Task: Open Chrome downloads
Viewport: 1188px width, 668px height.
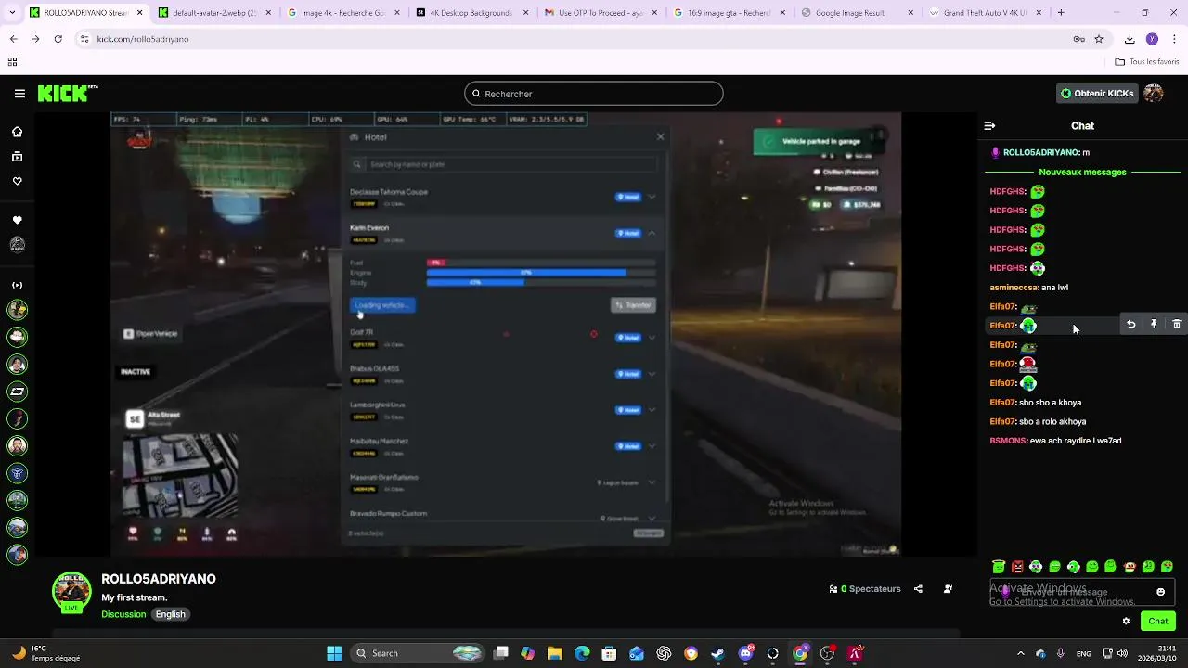Action: coord(1130,39)
